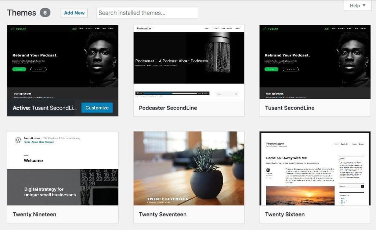Click the outlined play button in Tusant preview
Viewport: 376px width, 230px height.
coord(38,69)
